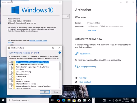Open the Windows Start menu
The height and width of the screenshot is (103, 137).
pyautogui.click(x=3, y=100)
